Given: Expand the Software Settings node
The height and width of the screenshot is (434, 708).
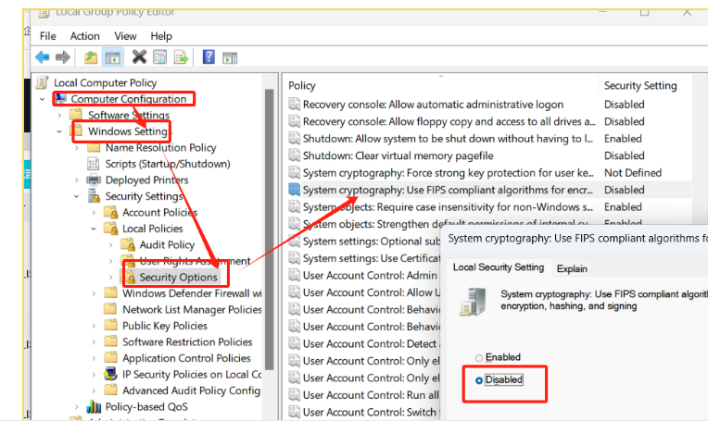Looking at the screenshot, I should pyautogui.click(x=59, y=115).
